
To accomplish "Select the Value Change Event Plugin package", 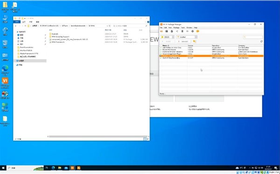I will 211,54.
